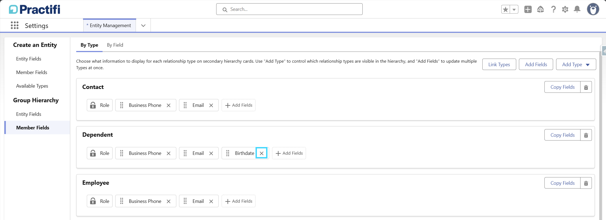This screenshot has height=220, width=606.
Task: Grab Email drag handle in Employee
Action: 185,201
